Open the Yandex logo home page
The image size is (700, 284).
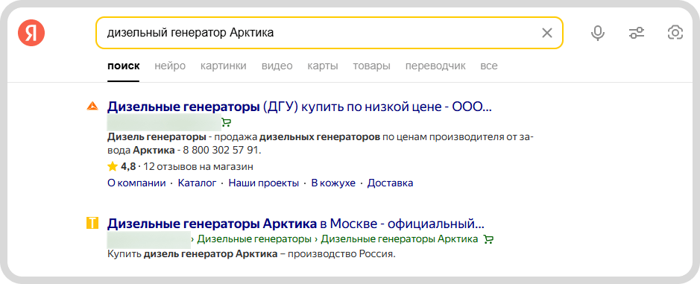[31, 33]
